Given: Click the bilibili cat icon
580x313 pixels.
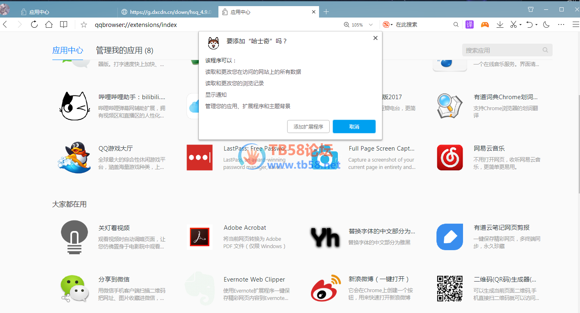Looking at the screenshot, I should point(74,106).
